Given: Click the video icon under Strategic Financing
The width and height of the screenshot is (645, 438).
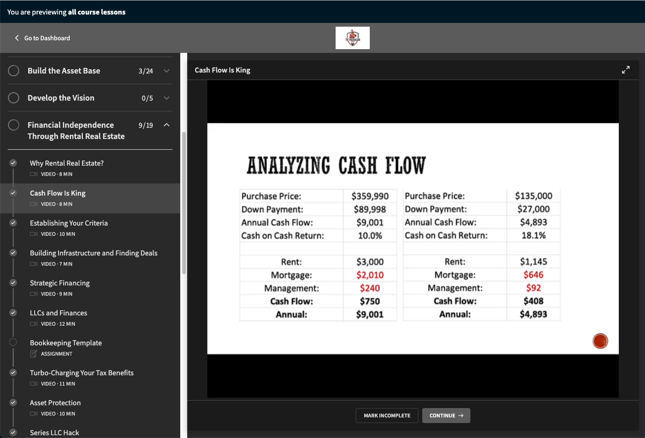Looking at the screenshot, I should point(34,294).
